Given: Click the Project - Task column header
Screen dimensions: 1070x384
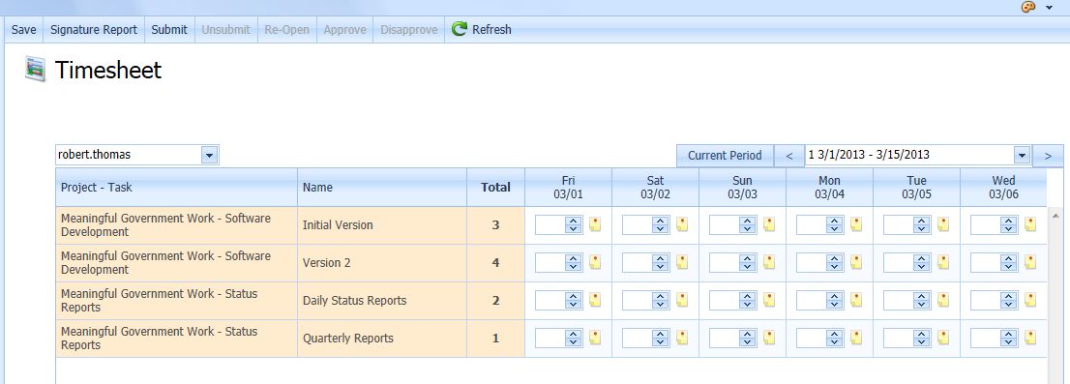Looking at the screenshot, I should (x=176, y=187).
